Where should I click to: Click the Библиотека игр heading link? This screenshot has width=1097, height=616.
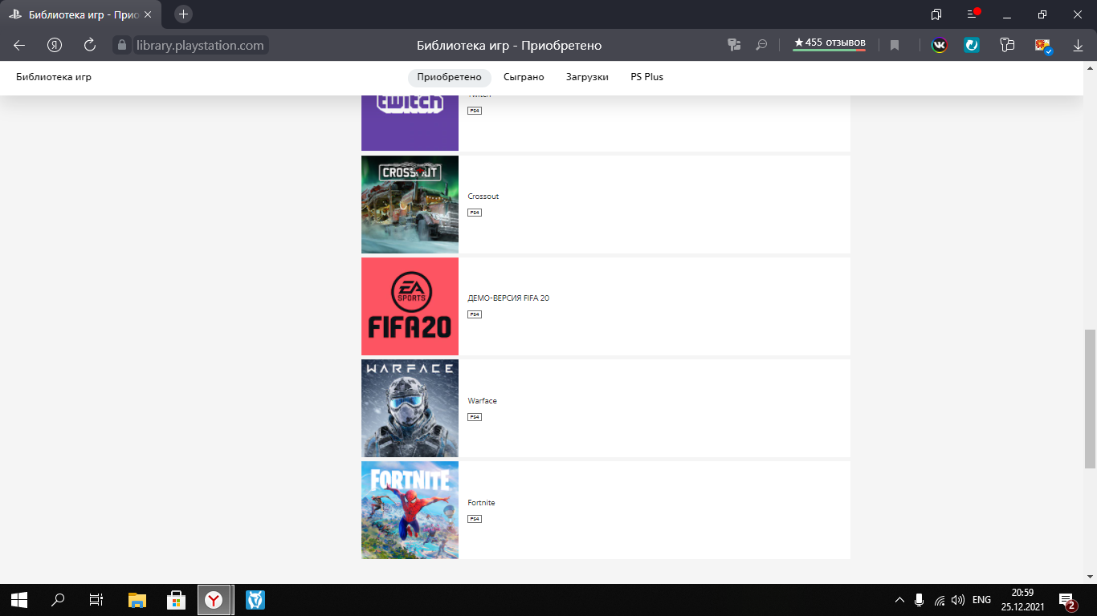54,77
